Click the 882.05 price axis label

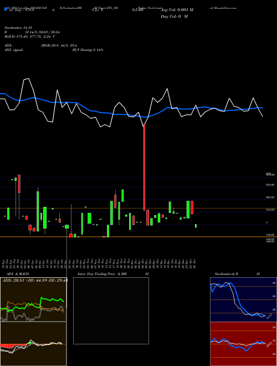[270, 210]
